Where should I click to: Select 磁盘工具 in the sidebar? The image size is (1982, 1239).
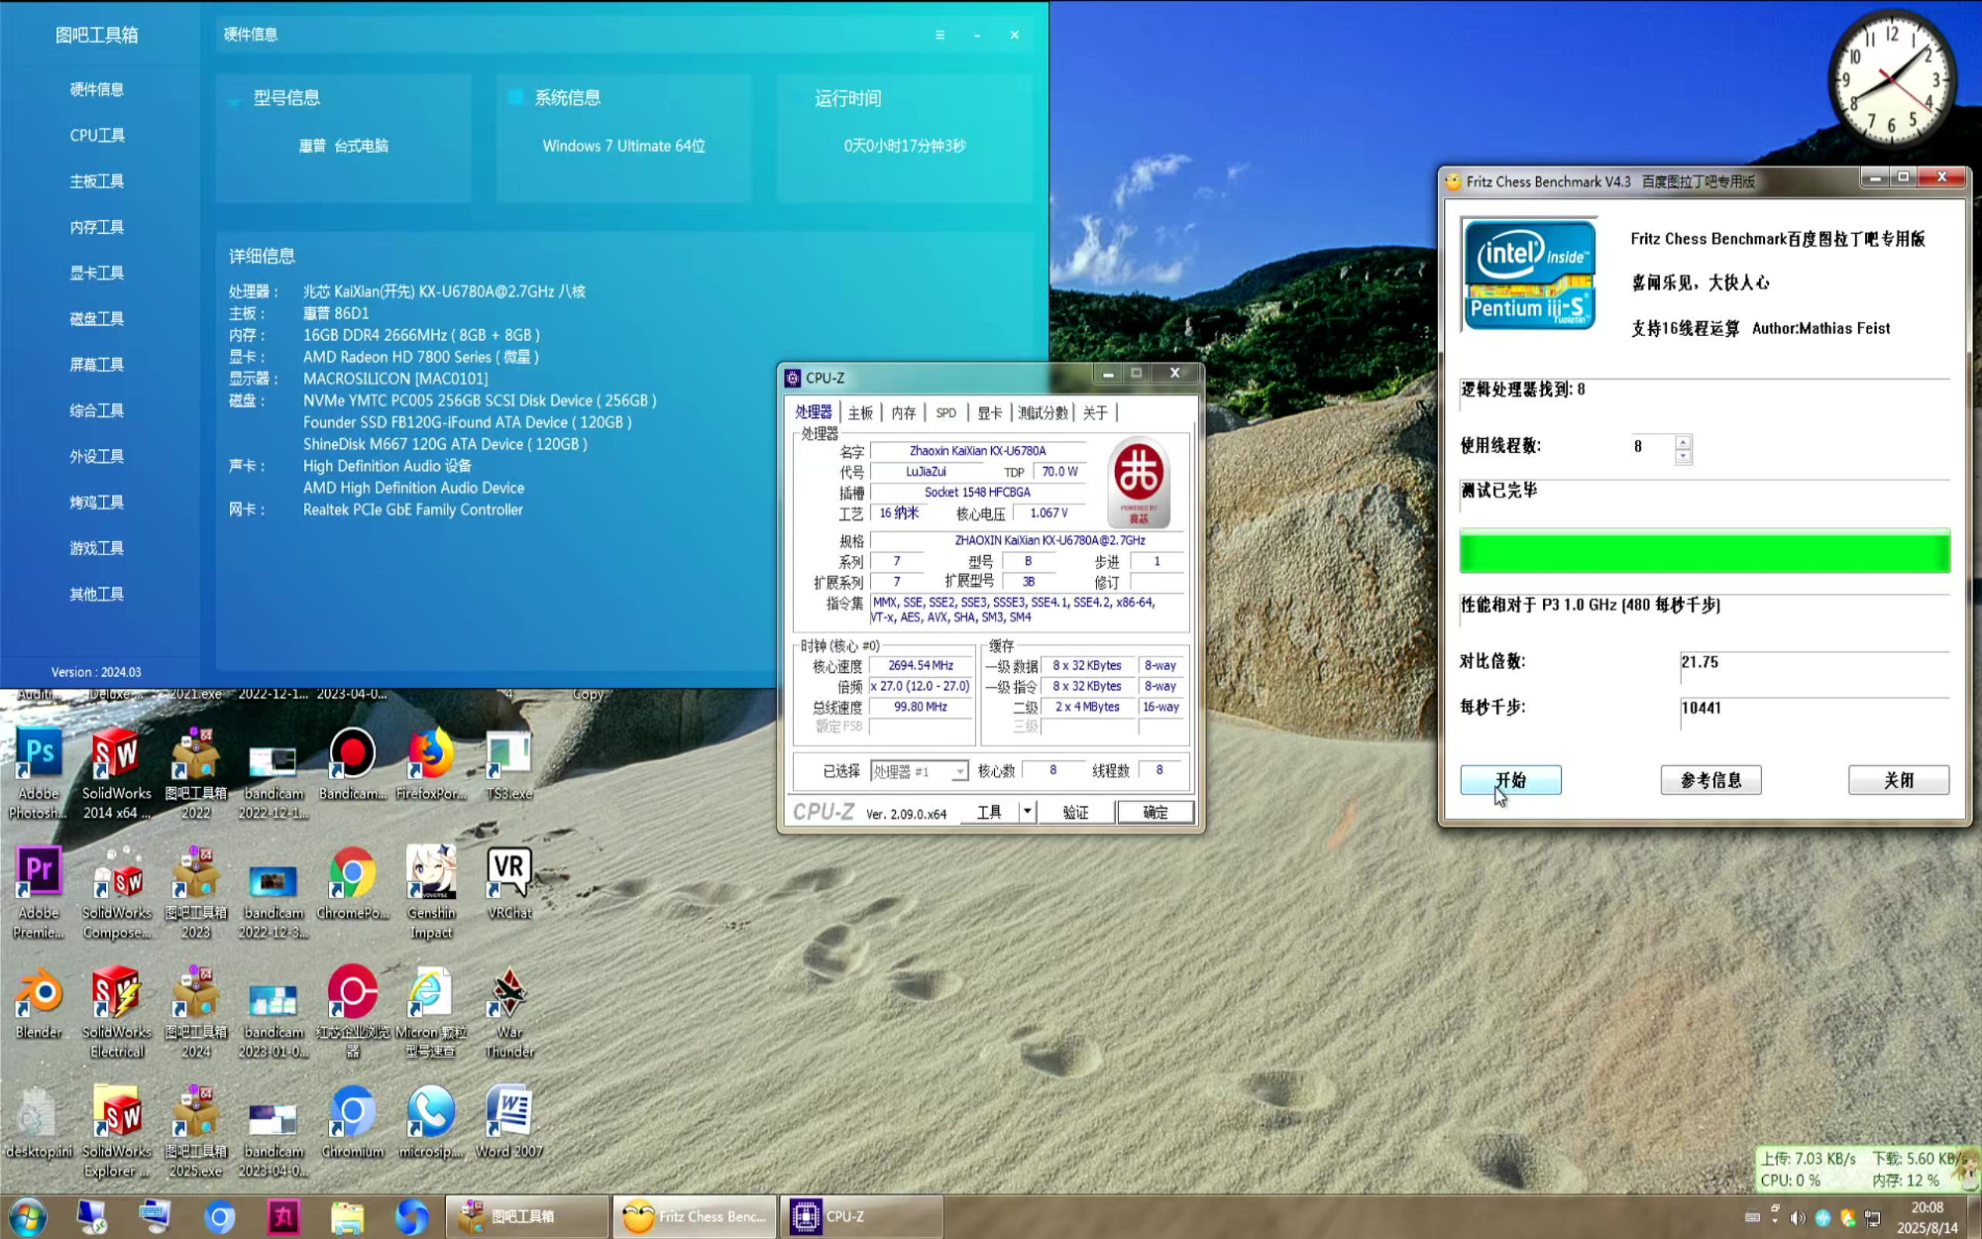click(97, 318)
